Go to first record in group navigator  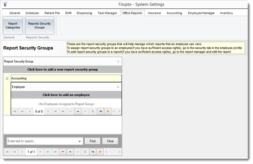(x=7, y=152)
